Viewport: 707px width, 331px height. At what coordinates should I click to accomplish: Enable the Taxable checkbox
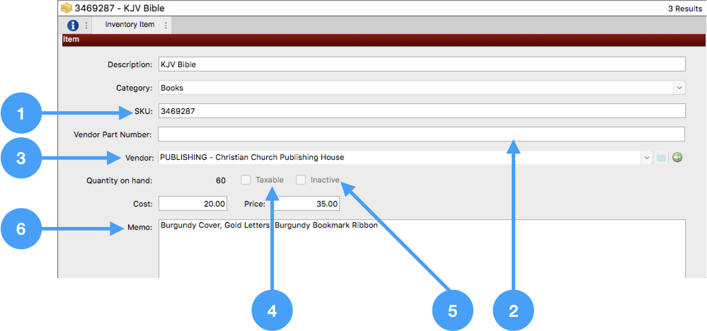[245, 180]
